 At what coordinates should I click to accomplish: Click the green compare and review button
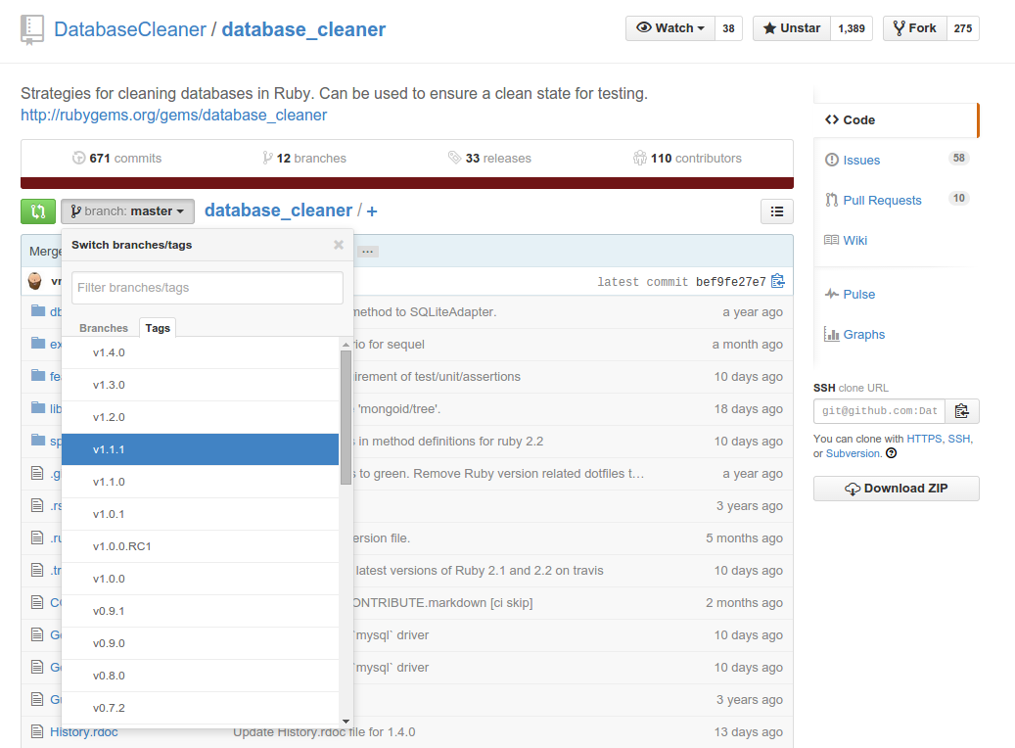pos(38,211)
